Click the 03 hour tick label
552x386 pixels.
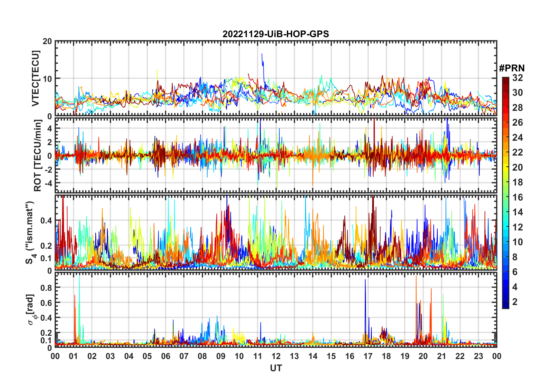point(110,356)
